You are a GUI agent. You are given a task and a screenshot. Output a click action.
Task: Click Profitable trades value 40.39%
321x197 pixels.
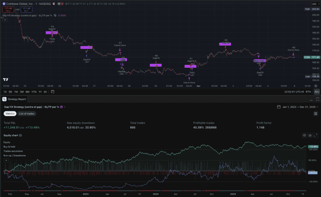pos(198,127)
